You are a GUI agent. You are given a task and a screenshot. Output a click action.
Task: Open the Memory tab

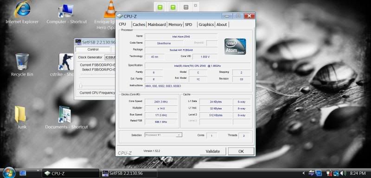click(x=175, y=25)
